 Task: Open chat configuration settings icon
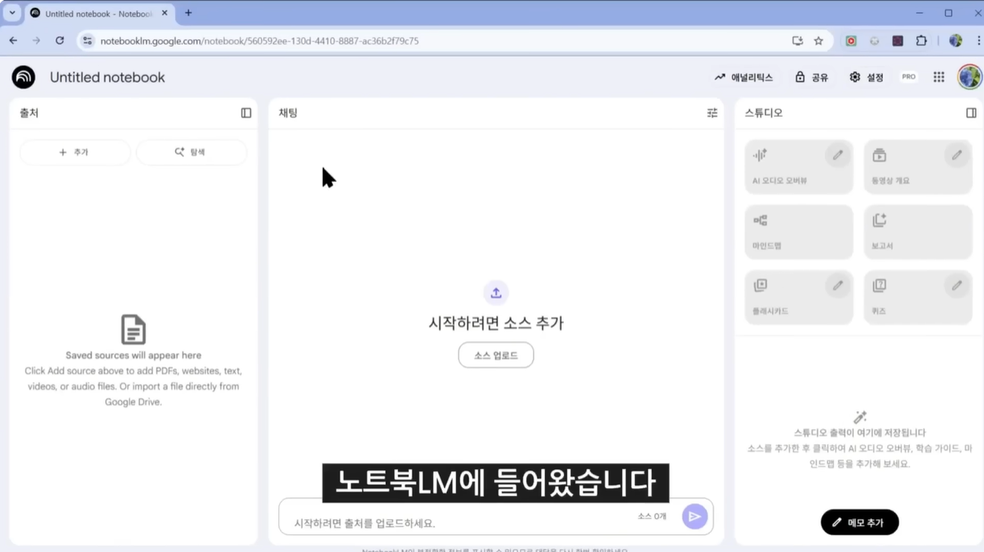click(712, 113)
